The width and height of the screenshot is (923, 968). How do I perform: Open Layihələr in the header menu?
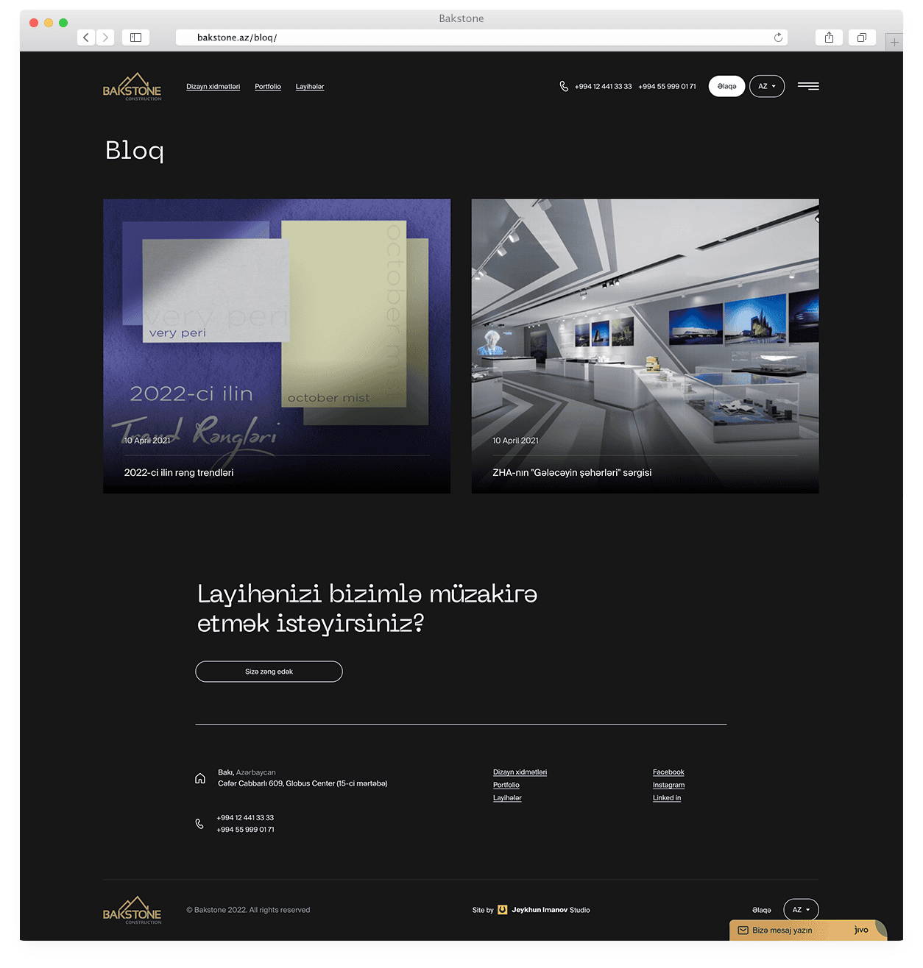pyautogui.click(x=310, y=87)
